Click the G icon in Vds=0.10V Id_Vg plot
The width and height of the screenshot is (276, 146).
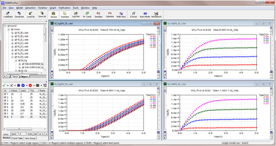click(x=52, y=30)
